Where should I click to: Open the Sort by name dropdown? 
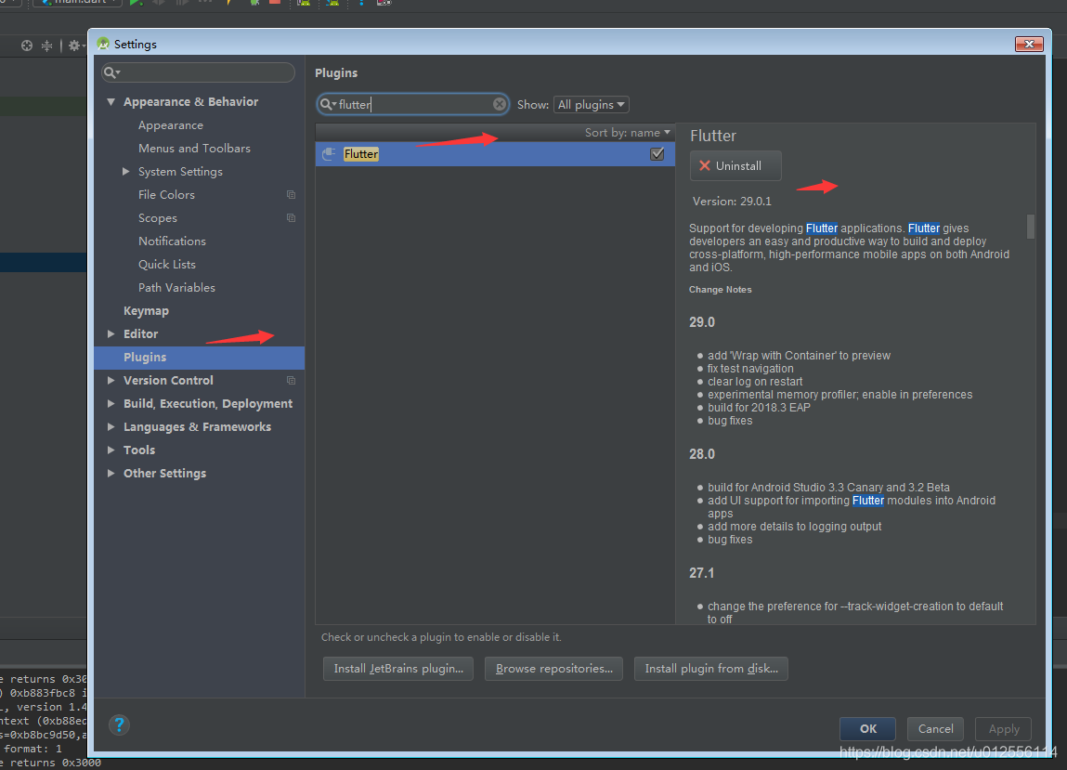coord(628,133)
